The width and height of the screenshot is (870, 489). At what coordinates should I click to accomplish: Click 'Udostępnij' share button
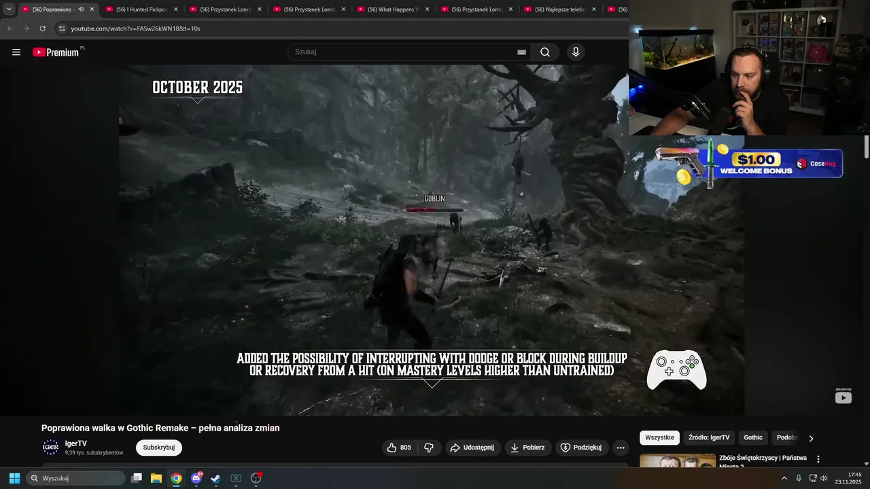[x=473, y=448]
